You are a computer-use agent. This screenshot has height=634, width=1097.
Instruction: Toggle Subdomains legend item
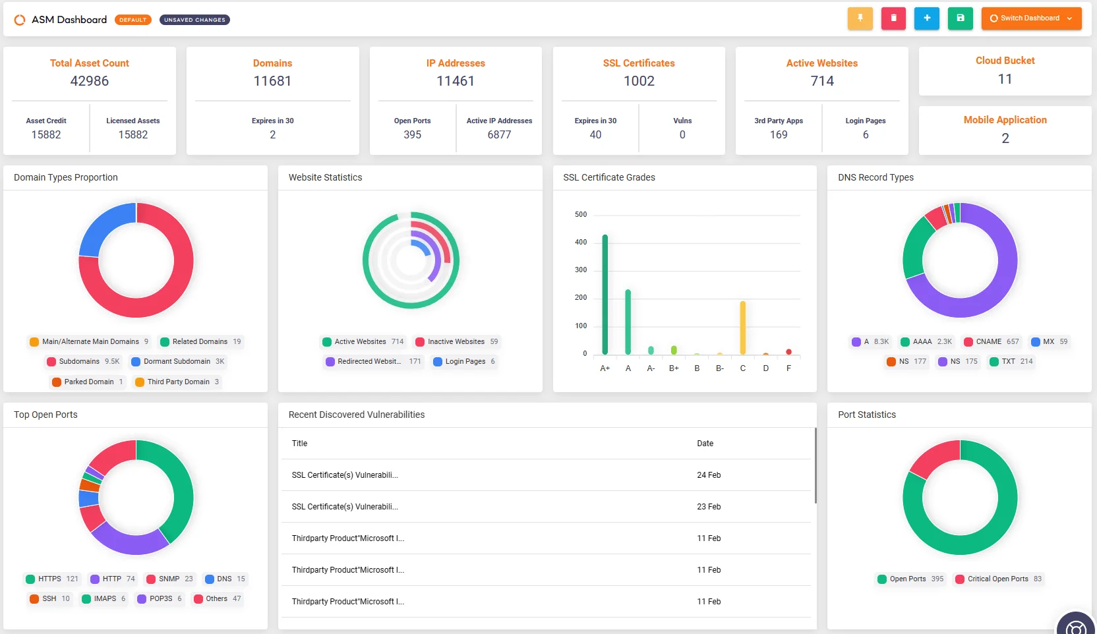point(83,361)
